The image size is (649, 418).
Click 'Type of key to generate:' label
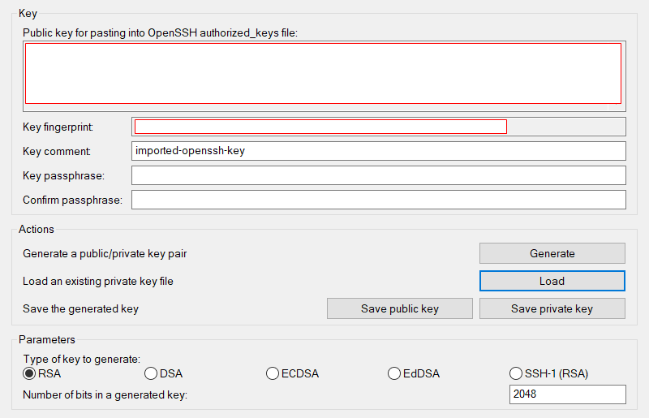[x=82, y=359]
